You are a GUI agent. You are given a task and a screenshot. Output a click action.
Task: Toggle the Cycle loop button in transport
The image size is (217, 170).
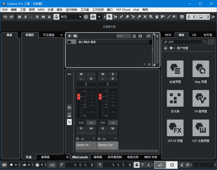[x=160, y=165]
